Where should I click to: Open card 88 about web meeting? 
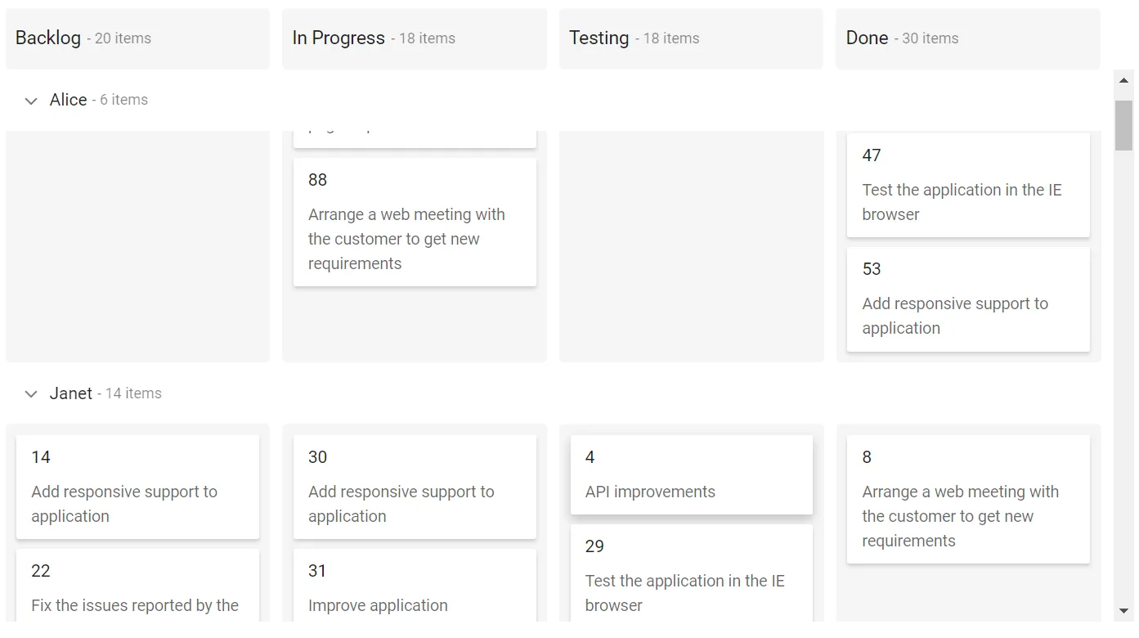point(415,222)
